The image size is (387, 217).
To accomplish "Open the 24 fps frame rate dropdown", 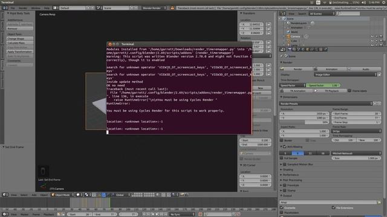I will [356, 131].
